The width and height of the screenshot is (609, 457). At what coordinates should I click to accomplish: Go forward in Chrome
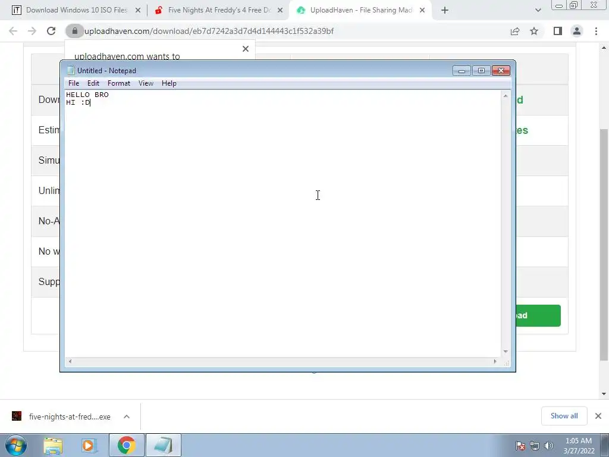point(32,31)
